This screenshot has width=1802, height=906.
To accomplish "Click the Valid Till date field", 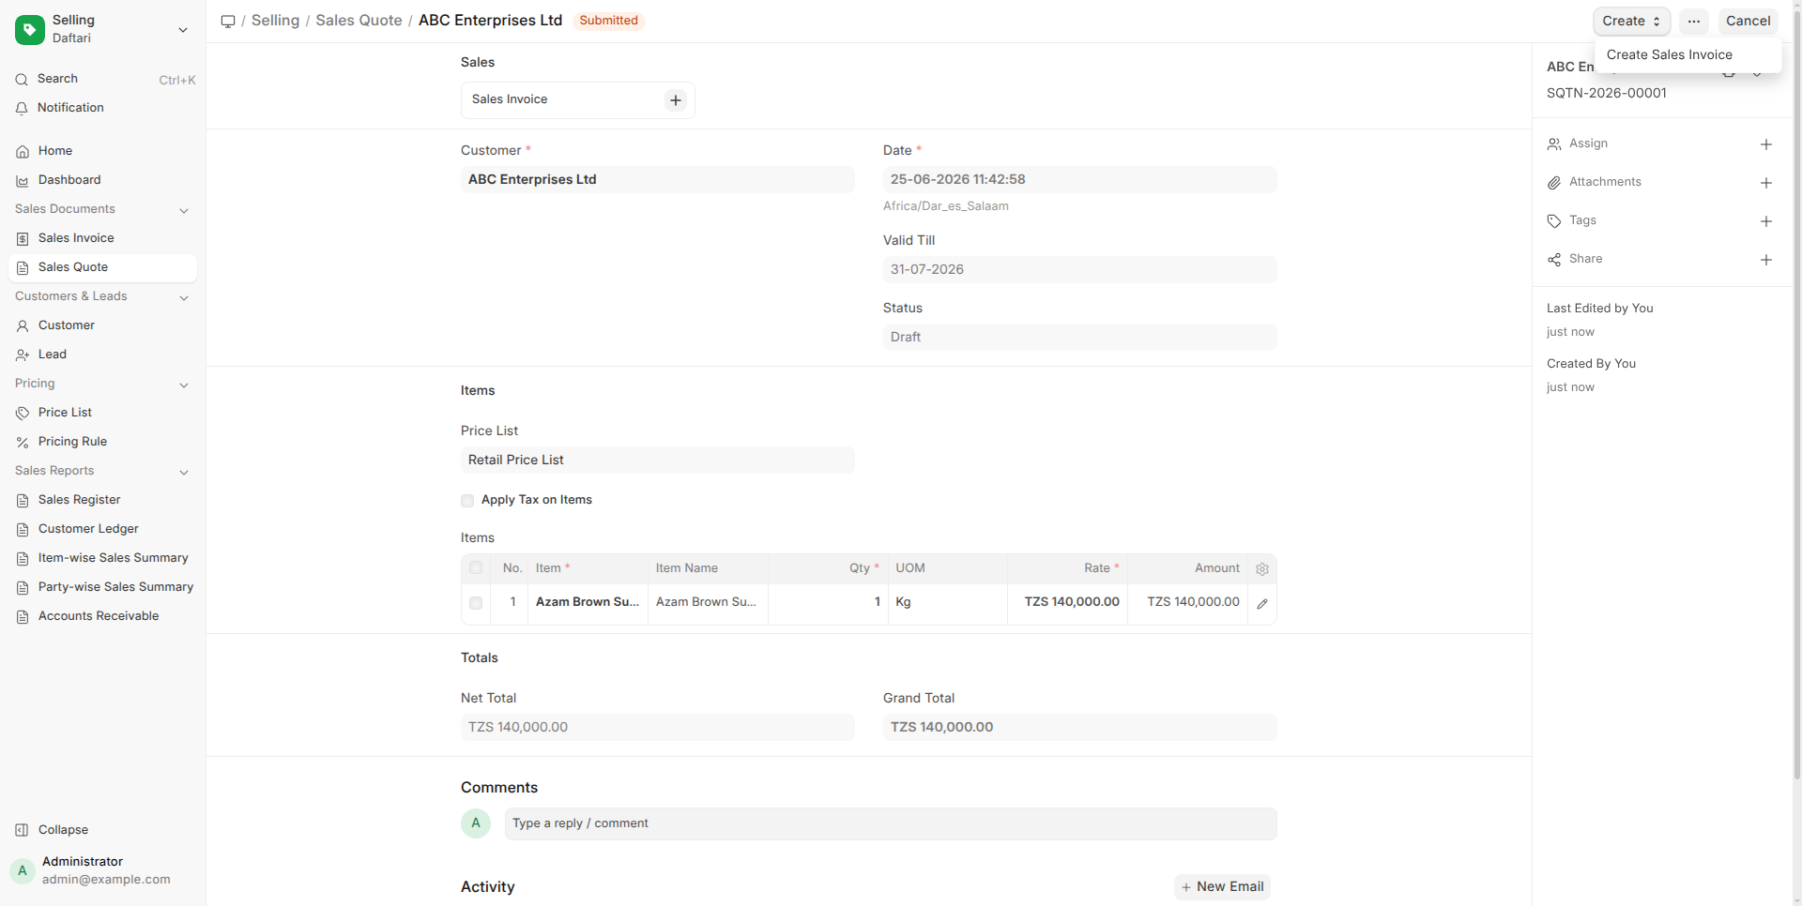I will [1079, 270].
